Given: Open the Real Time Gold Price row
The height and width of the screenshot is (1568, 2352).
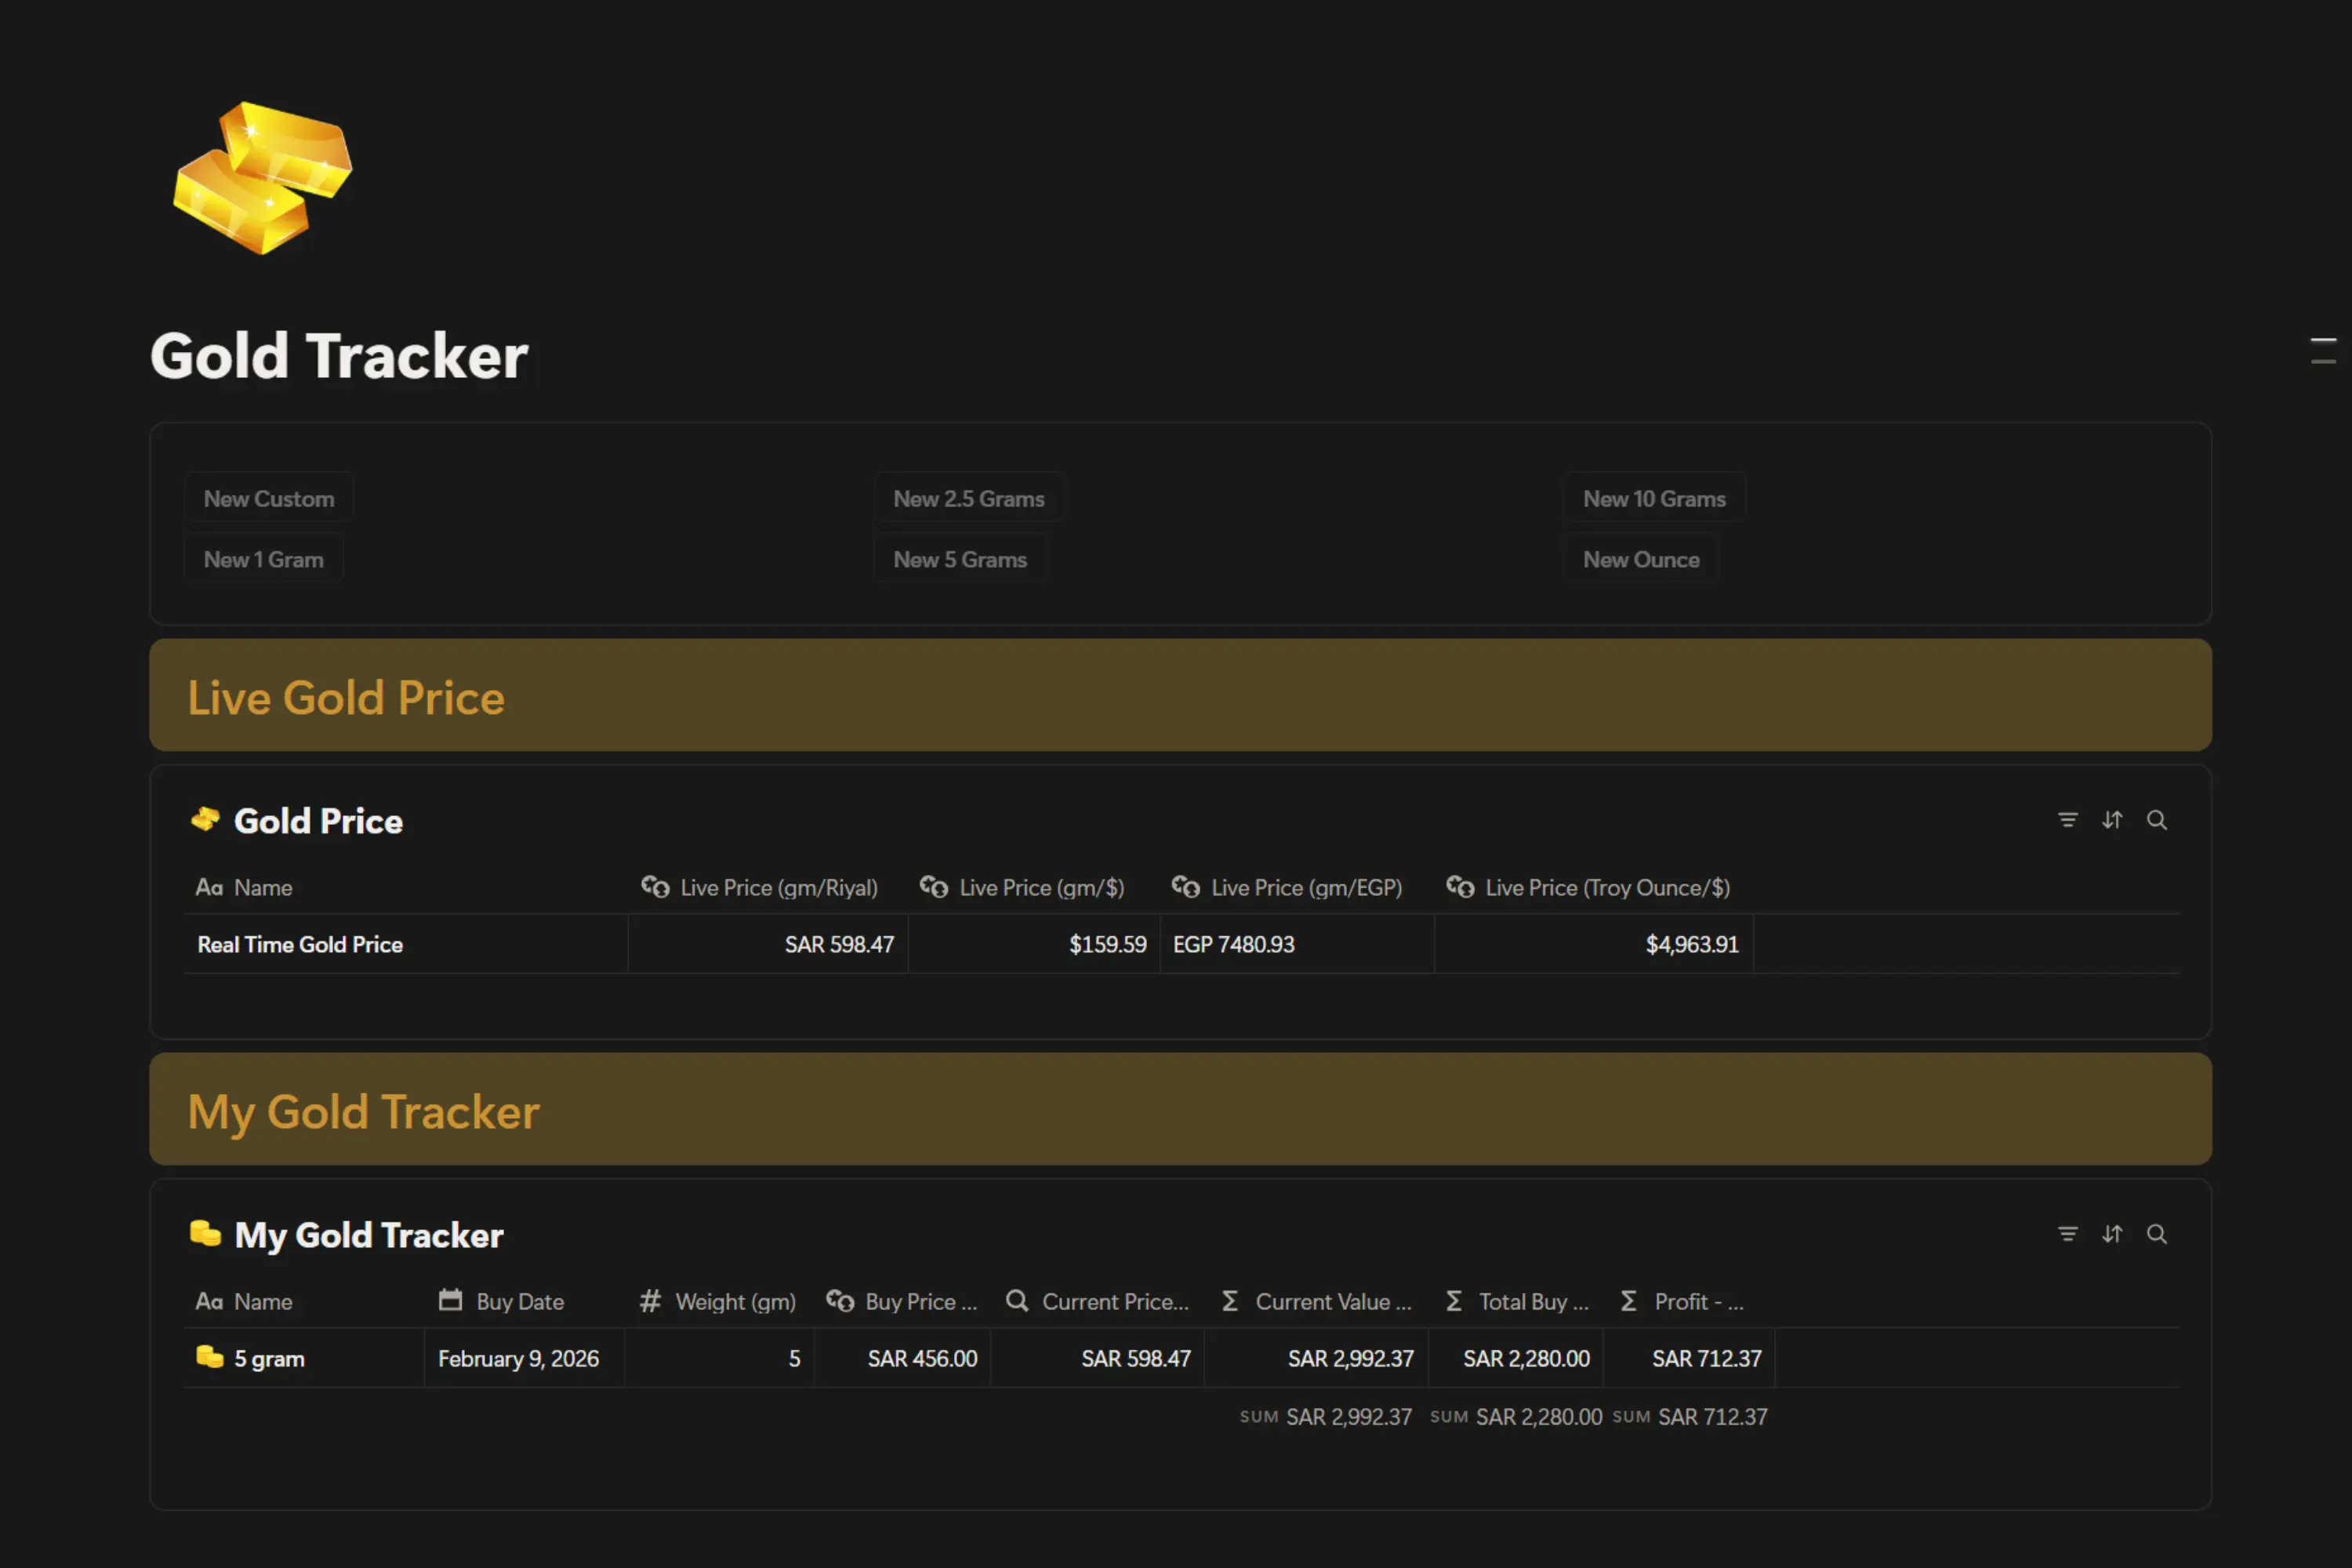Looking at the screenshot, I should [x=300, y=944].
